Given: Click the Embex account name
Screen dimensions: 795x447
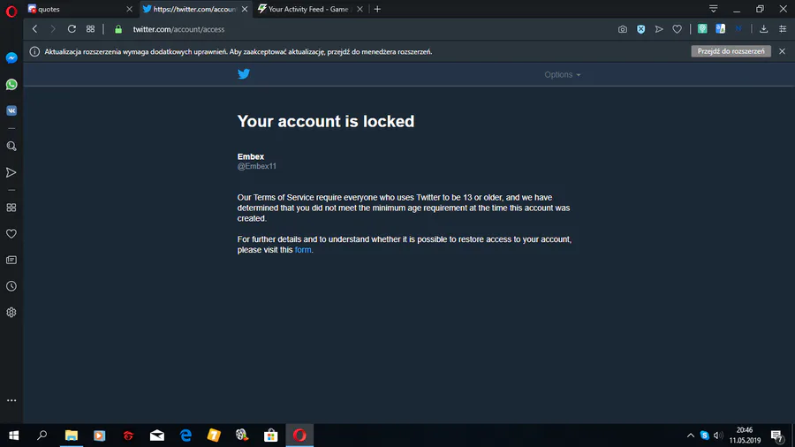Looking at the screenshot, I should tap(251, 156).
